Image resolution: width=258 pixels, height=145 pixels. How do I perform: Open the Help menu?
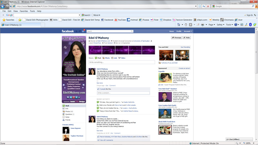tap(39, 11)
